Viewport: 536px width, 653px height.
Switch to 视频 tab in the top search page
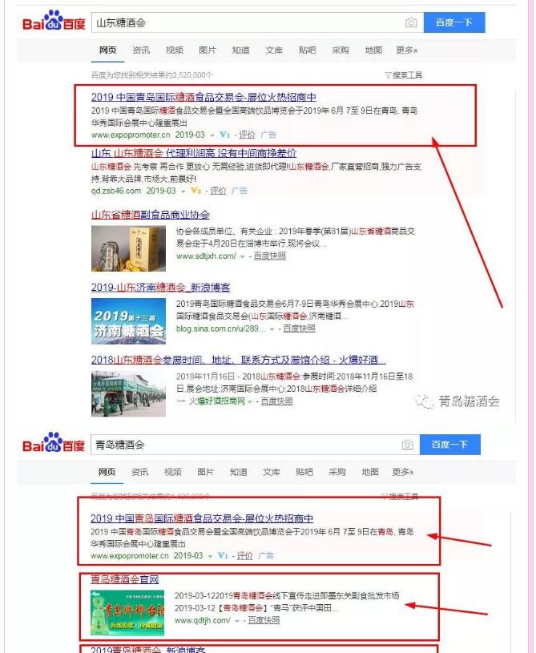point(174,50)
